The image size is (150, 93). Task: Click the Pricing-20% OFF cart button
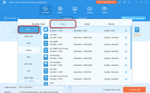pyautogui.click(x=106, y=2)
